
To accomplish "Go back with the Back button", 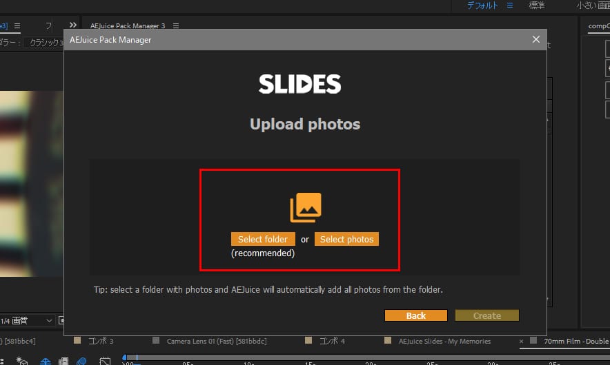I will [x=416, y=315].
